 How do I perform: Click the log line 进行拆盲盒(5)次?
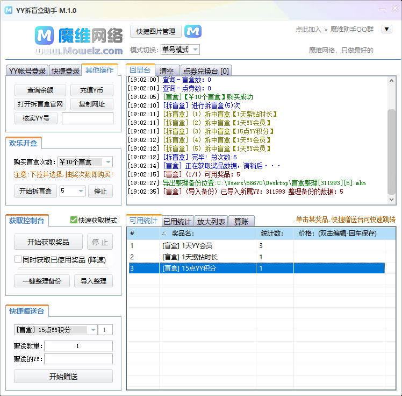click(184, 105)
